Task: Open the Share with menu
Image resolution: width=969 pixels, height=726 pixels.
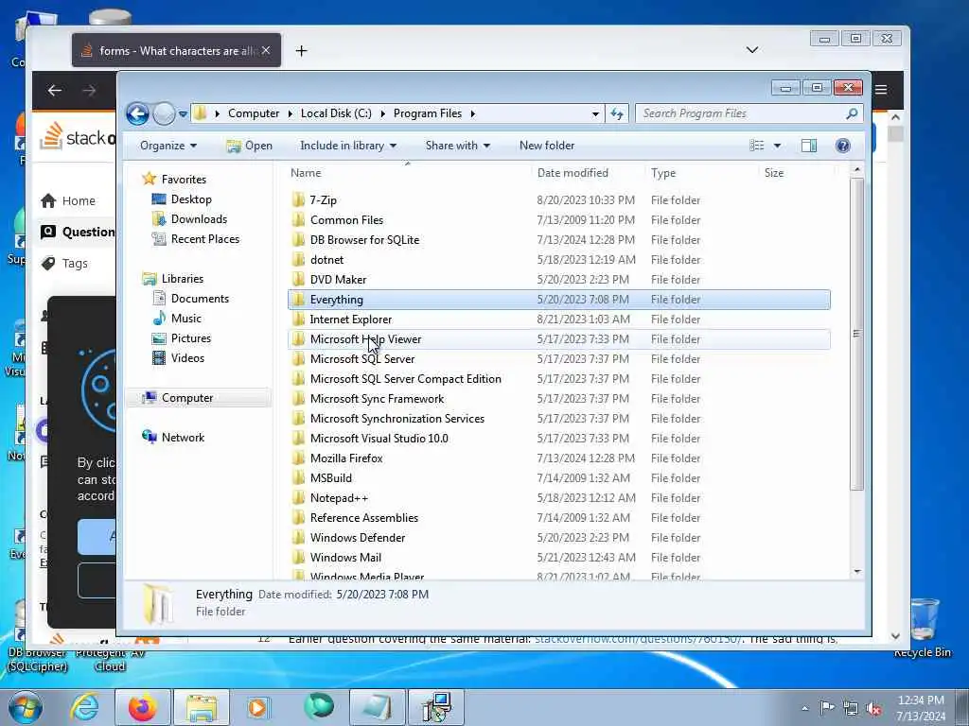Action: pyautogui.click(x=457, y=146)
